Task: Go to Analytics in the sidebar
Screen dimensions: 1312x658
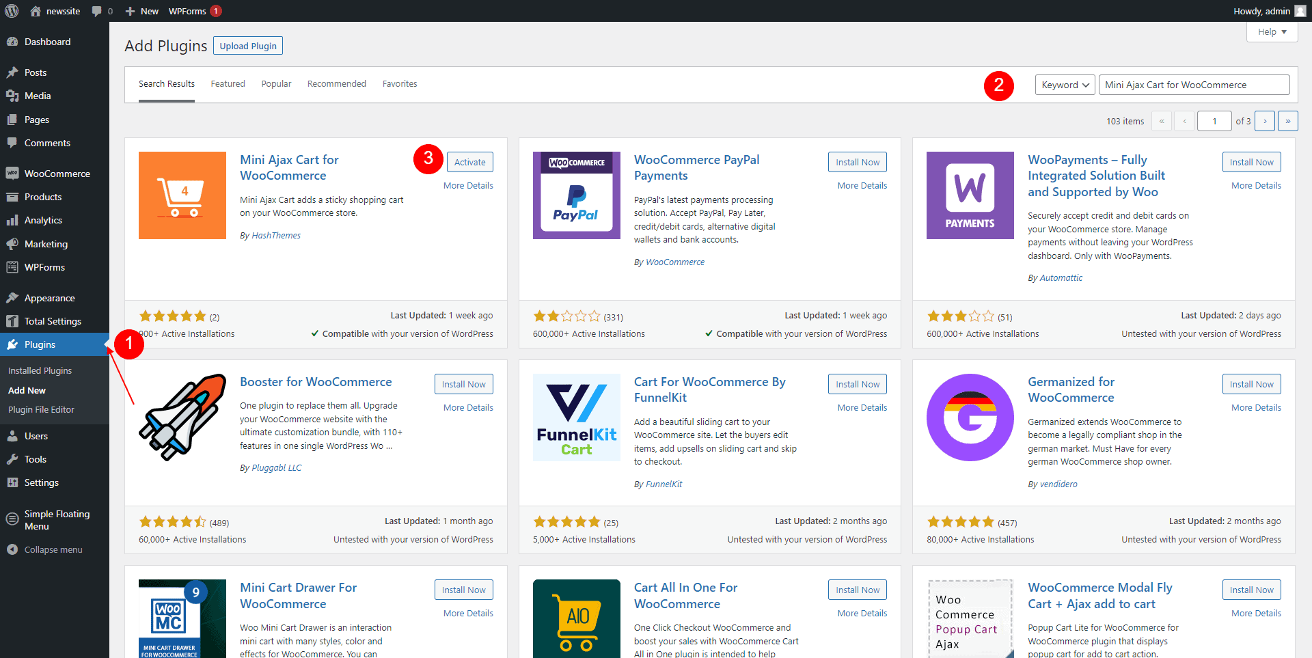Action: (x=43, y=220)
